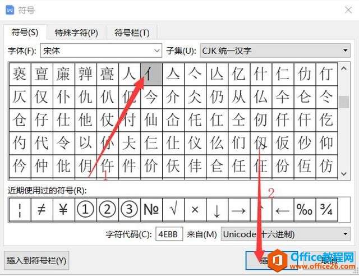Viewport: 359px width, 276px height.
Task: Pick the ¥ yen symbol
Action: click(63, 210)
